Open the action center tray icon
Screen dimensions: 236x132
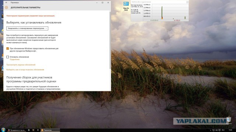(x=220, y=130)
